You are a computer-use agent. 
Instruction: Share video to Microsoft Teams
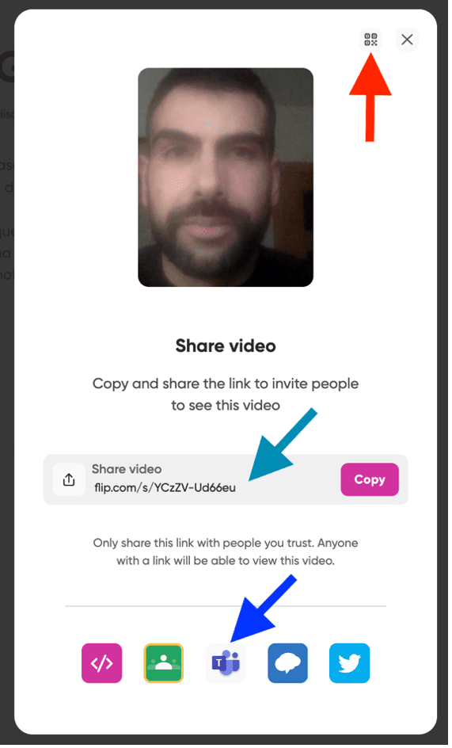[x=226, y=663]
